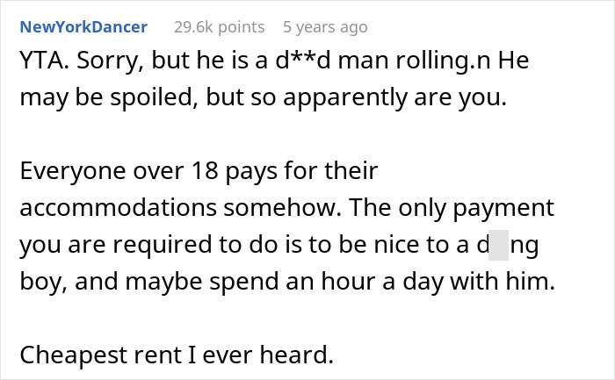Click the text 'Everyone over 18 pays for their'
The width and height of the screenshot is (615, 380).
point(199,171)
